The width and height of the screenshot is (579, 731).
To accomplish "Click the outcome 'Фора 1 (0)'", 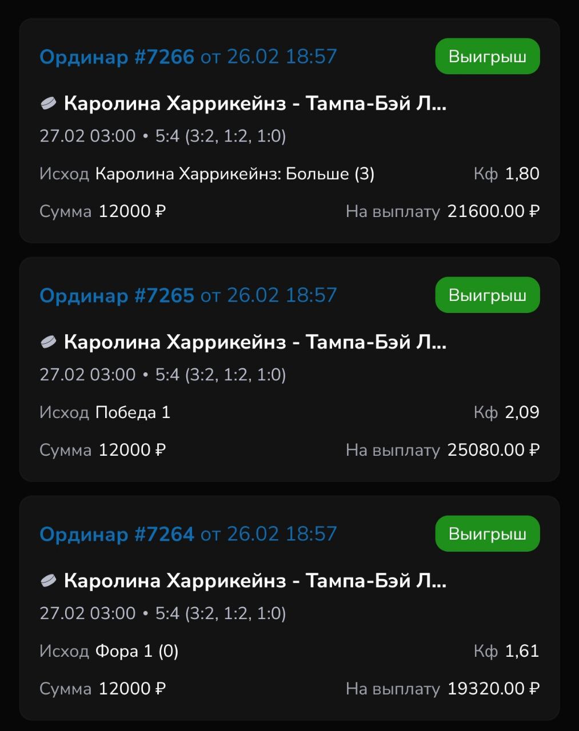I will coord(137,651).
